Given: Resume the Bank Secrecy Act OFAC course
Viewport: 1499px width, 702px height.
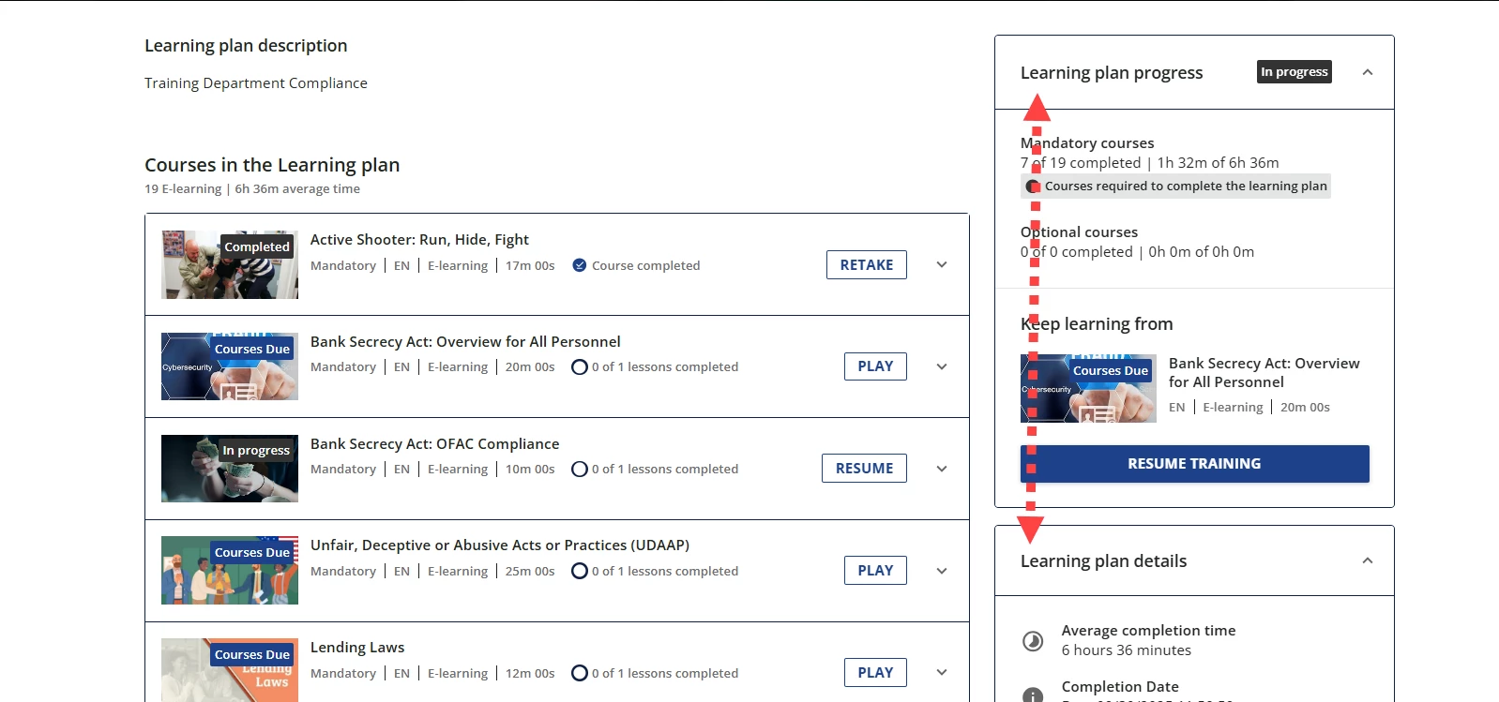Looking at the screenshot, I should pyautogui.click(x=864, y=469).
